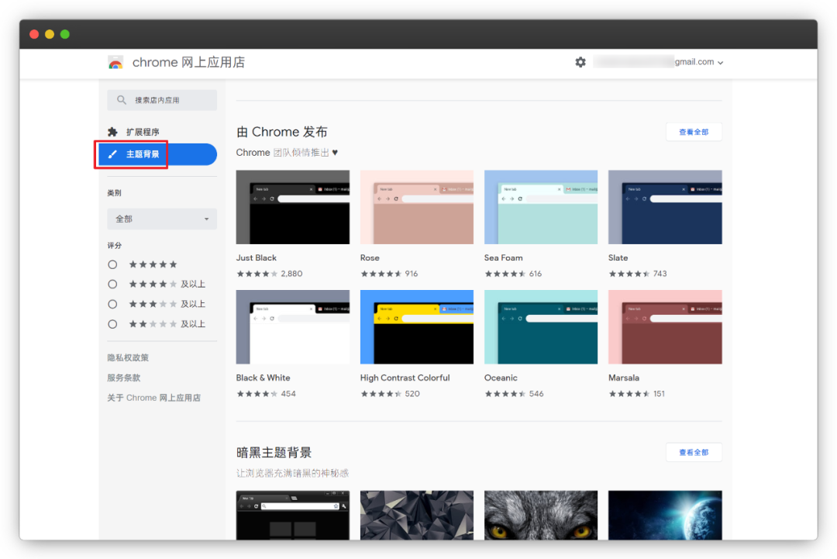Open the 隐私权政策 link
Screen dimensions: 837x559
[128, 357]
